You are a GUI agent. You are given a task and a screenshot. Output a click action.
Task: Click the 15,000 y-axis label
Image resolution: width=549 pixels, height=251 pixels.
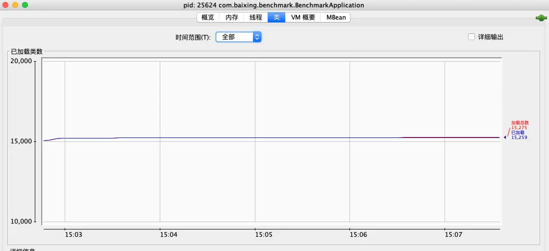tap(21, 141)
